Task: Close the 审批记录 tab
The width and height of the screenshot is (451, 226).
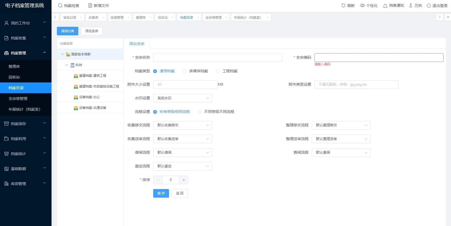Action: point(81,17)
